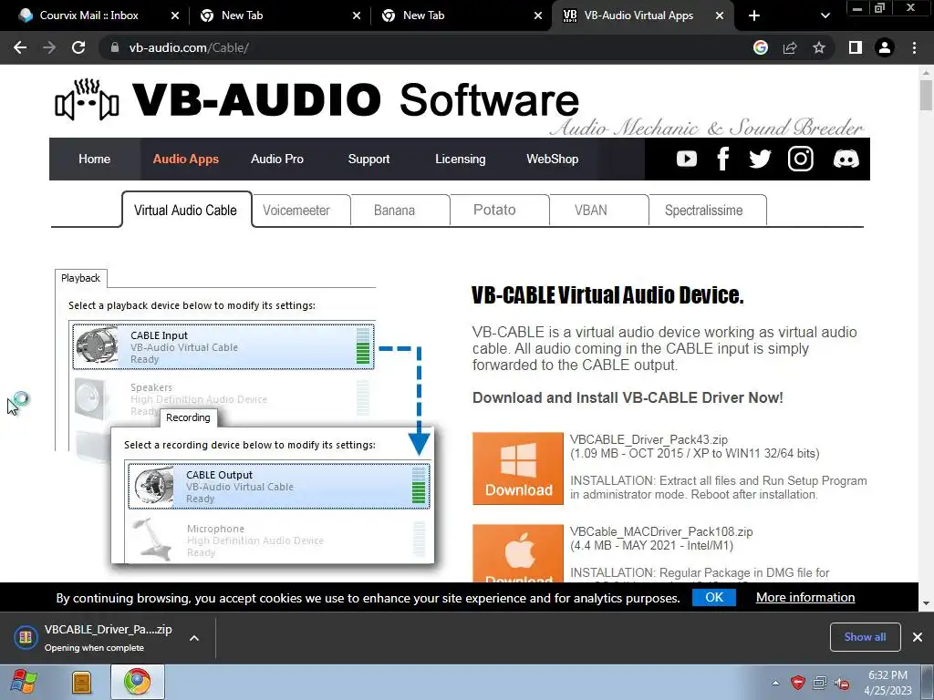Image resolution: width=934 pixels, height=700 pixels.
Task: Expand options for VBCABLE_Driver zip download
Action: [x=193, y=638]
